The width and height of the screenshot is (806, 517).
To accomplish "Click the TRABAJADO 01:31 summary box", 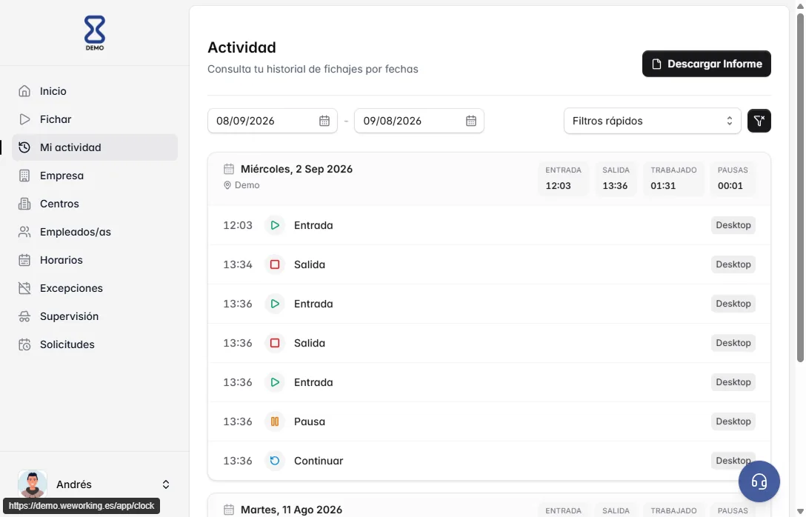I will (x=673, y=179).
